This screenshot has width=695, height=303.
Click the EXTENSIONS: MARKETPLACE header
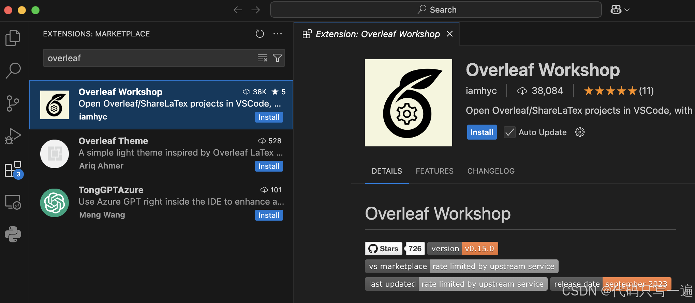tap(97, 34)
